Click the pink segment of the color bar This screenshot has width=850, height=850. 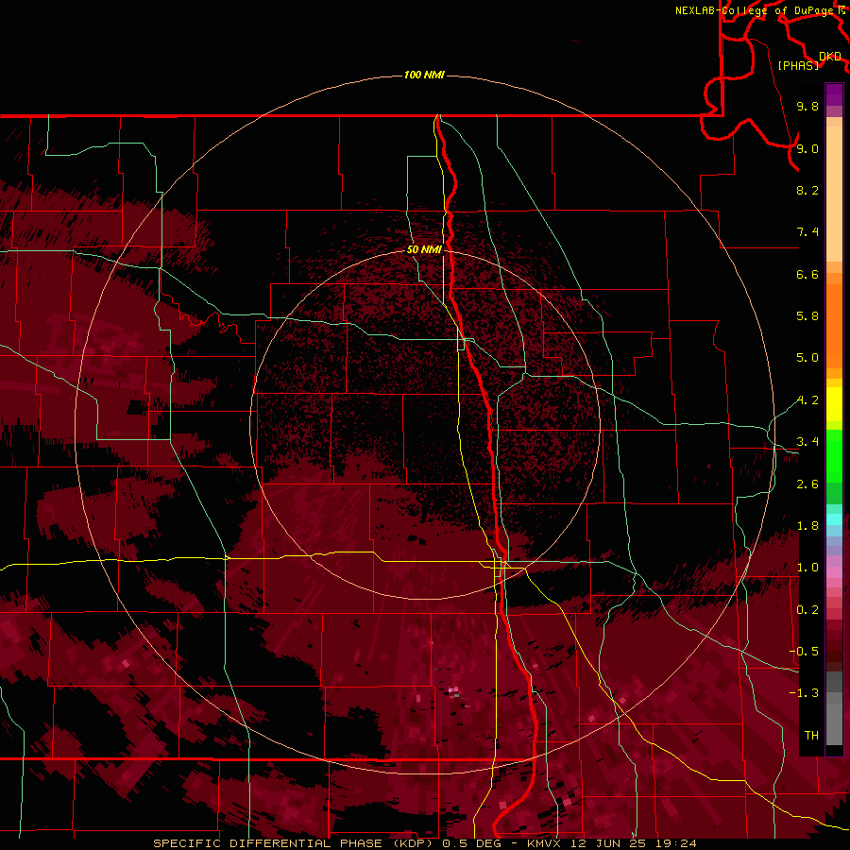834,572
